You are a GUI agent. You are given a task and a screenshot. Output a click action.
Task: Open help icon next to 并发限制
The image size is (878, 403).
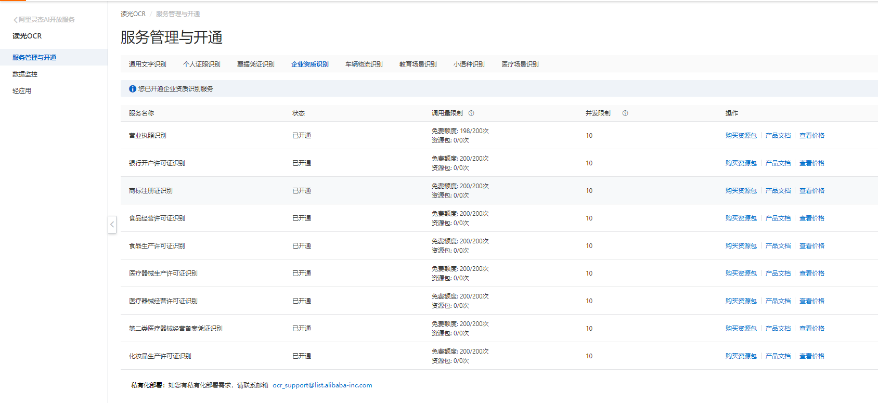[x=625, y=113]
